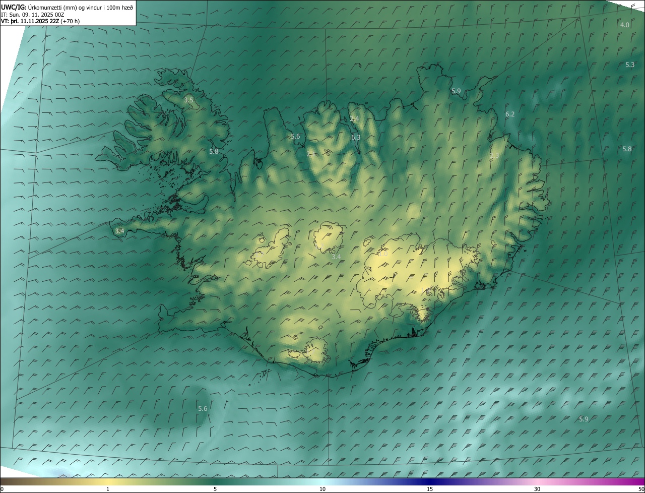The image size is (645, 493).
Task: Click the 5.6 value label in the north bay
Action: point(295,137)
